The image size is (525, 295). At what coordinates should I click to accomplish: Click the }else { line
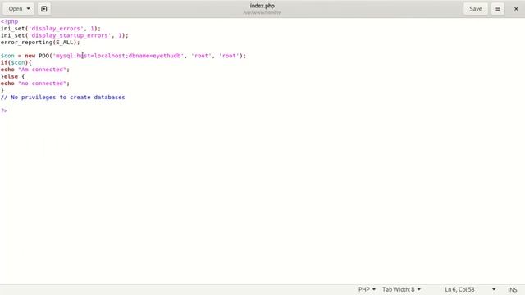click(x=13, y=76)
